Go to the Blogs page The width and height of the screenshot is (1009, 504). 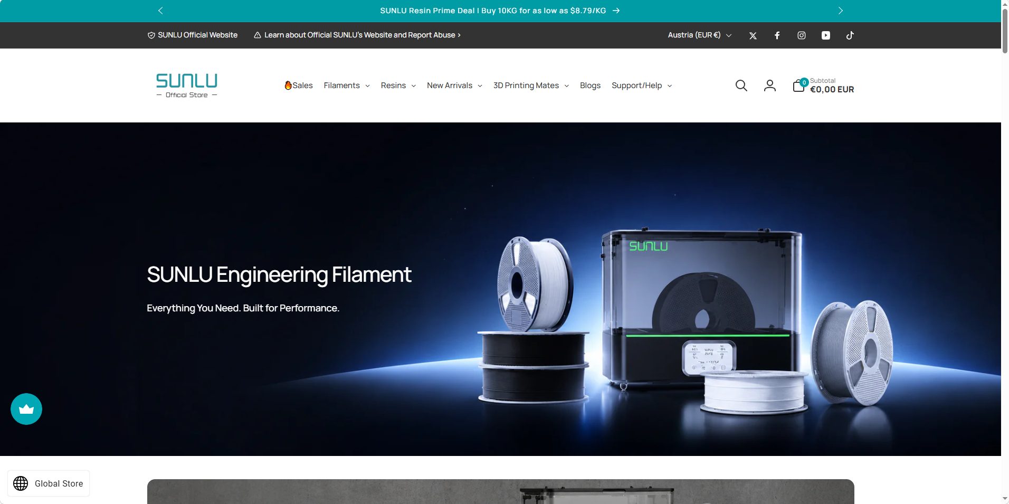pyautogui.click(x=590, y=85)
